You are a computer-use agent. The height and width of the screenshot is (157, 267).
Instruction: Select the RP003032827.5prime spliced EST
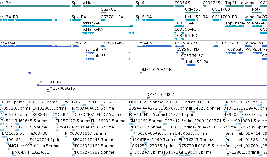(x=99, y=137)
